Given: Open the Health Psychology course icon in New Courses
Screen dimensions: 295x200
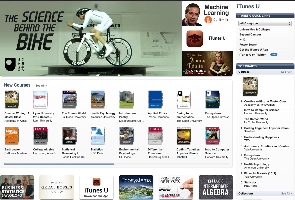Looking at the screenshot, I should (x=98, y=100).
